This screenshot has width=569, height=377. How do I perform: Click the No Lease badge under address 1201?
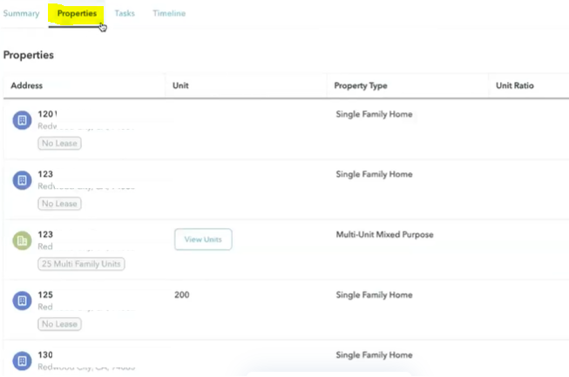point(59,144)
